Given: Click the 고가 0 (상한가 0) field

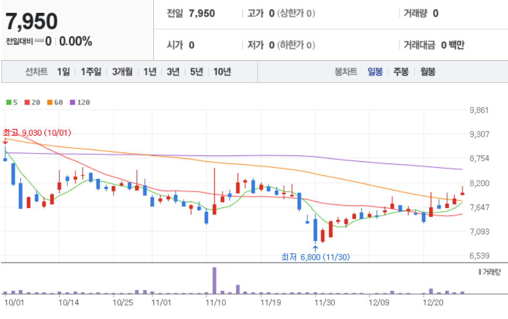Looking at the screenshot, I should [x=281, y=13].
